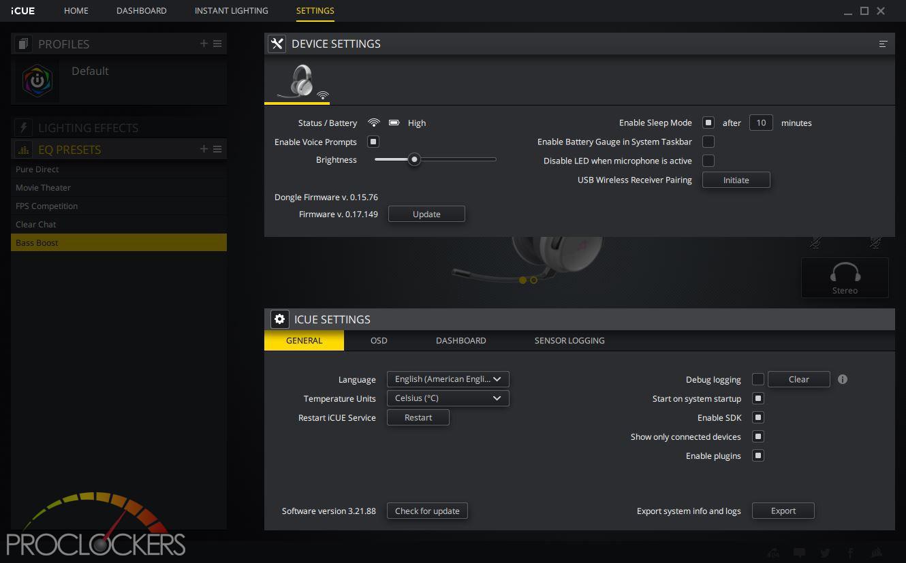
Task: Add a new profile with the plus icon
Action: pos(204,44)
